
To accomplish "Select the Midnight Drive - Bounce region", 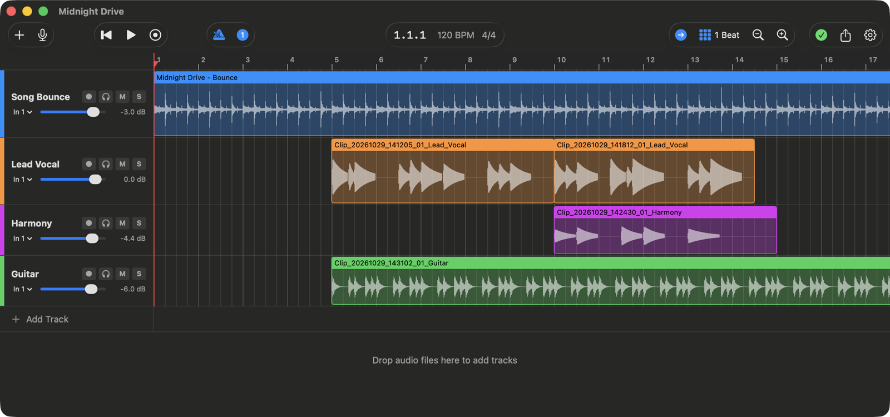I will pos(522,103).
